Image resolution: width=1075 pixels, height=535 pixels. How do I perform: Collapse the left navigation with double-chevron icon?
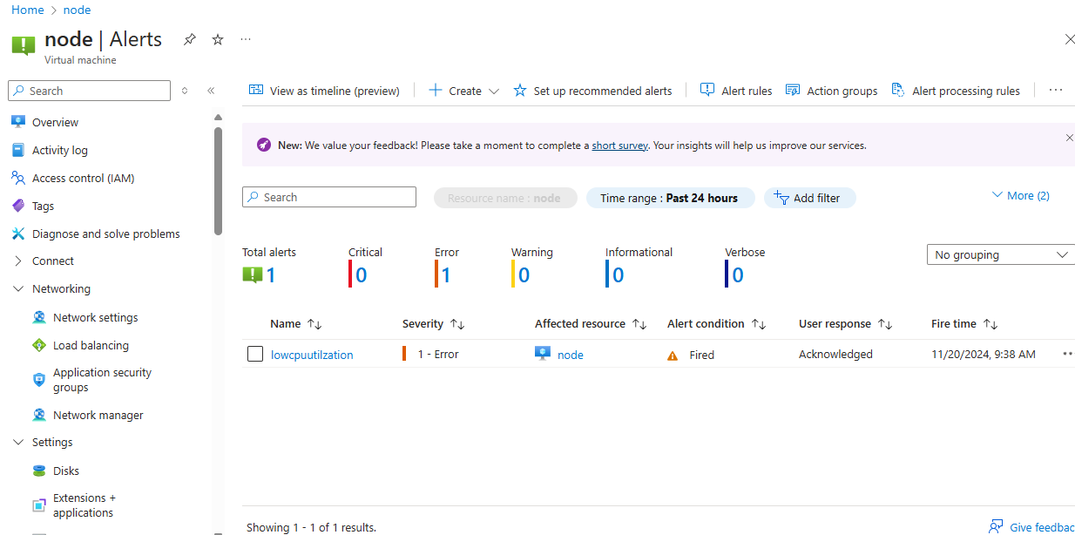coord(211,91)
